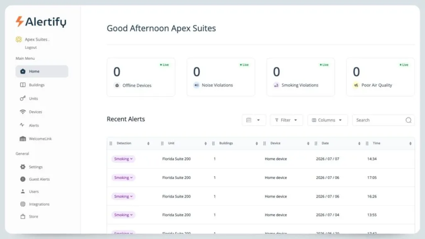Click the Integrations cog icon
425x239 pixels.
[x=23, y=204]
